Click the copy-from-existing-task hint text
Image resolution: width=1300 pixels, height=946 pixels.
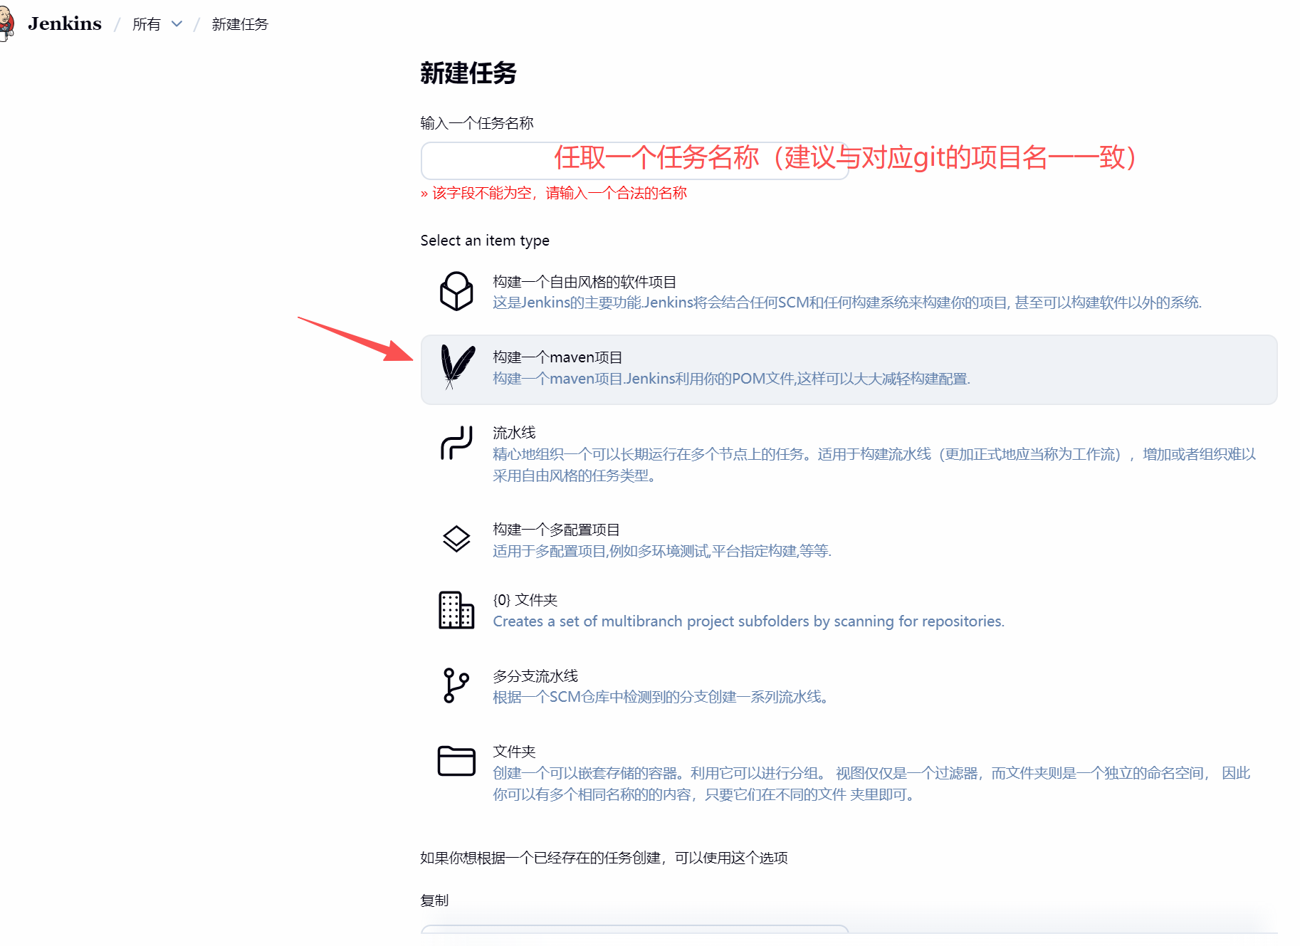(604, 858)
